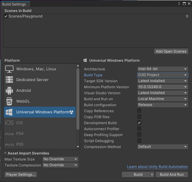Uncheck the Development Build checkbox
The height and width of the screenshot is (182, 192).
(139, 123)
